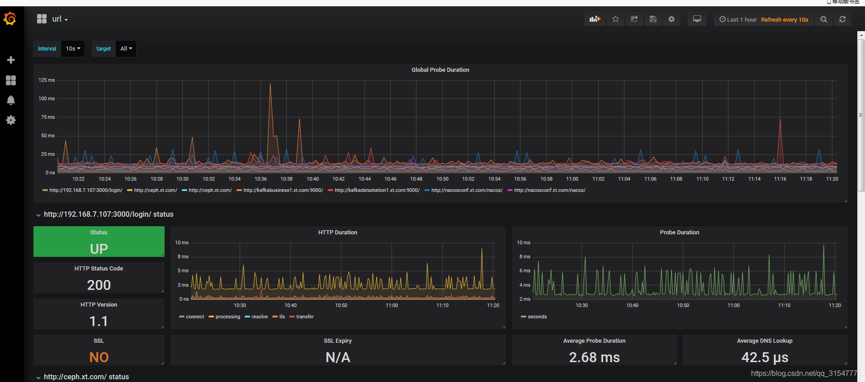Mark dashboard as favorite with star icon

615,19
